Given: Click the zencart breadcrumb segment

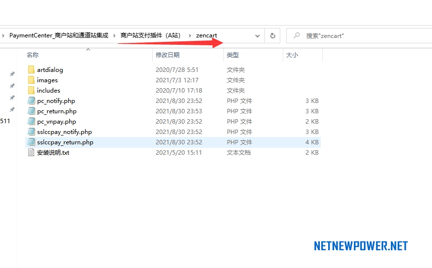Looking at the screenshot, I should 206,35.
